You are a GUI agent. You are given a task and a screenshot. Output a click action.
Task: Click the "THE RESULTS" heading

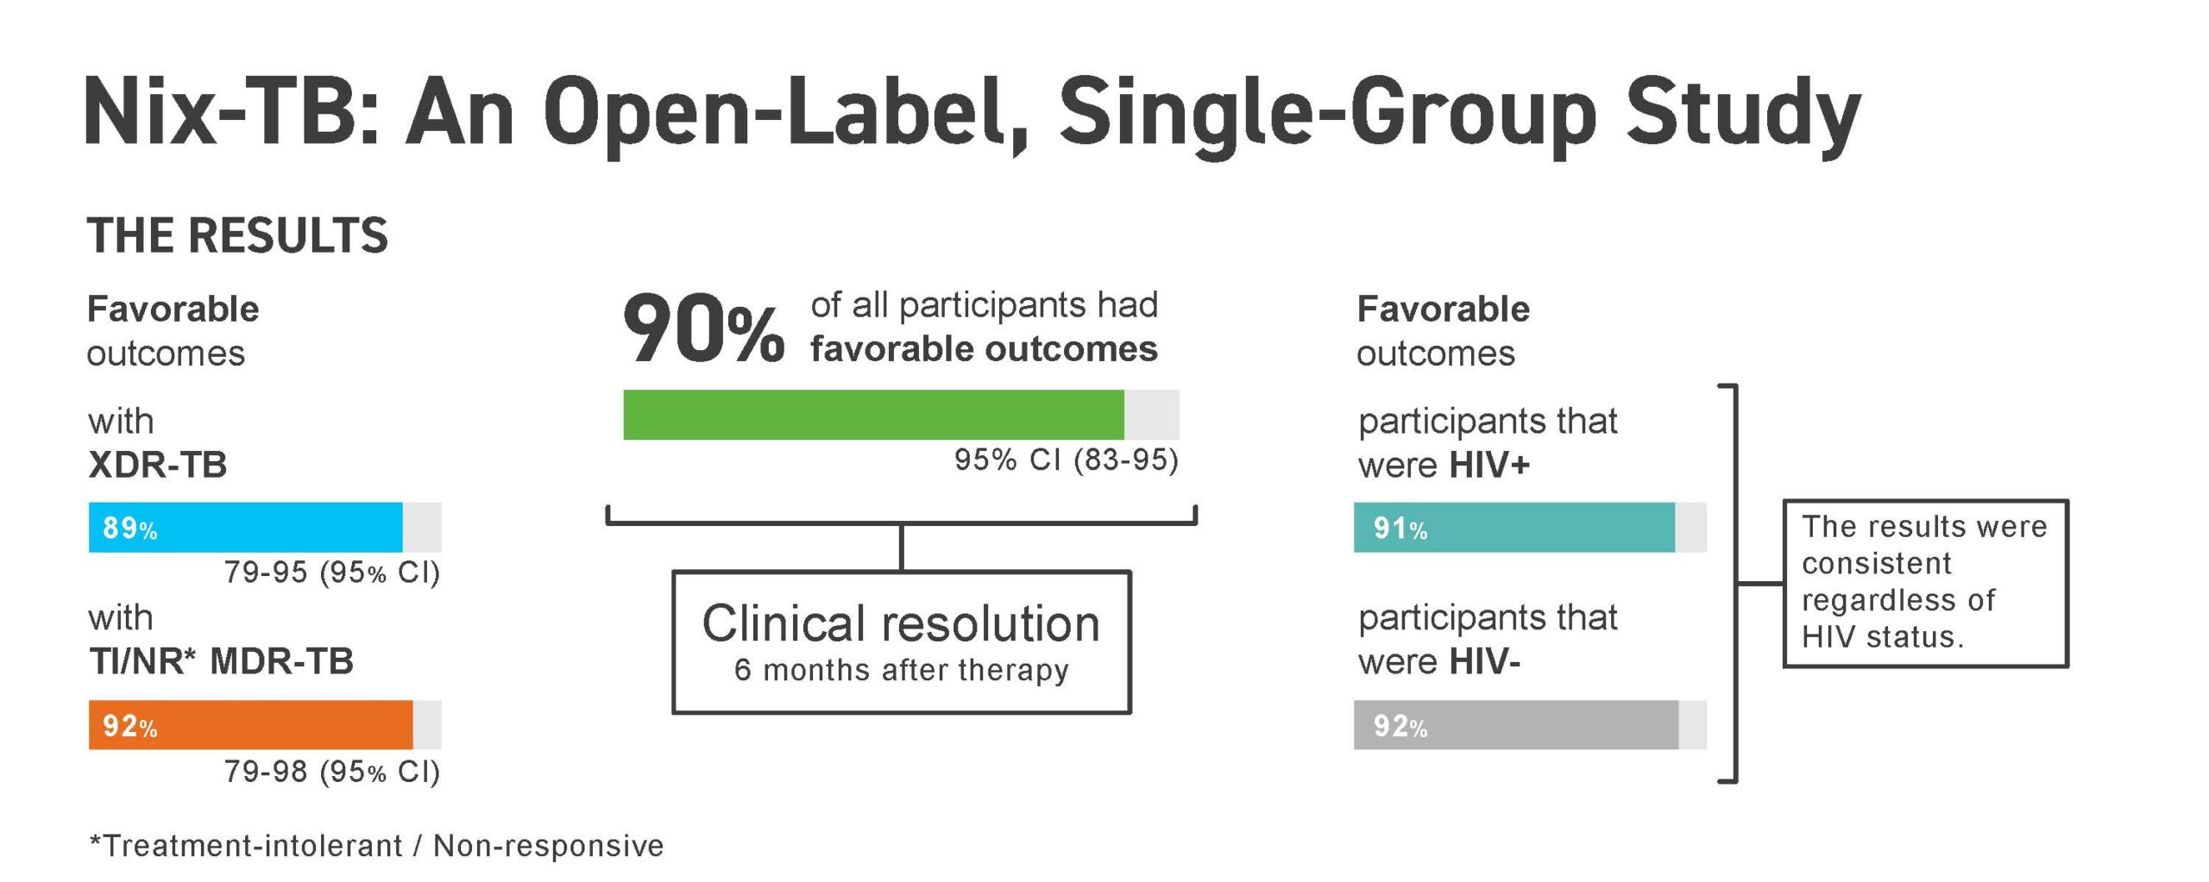pyautogui.click(x=237, y=235)
